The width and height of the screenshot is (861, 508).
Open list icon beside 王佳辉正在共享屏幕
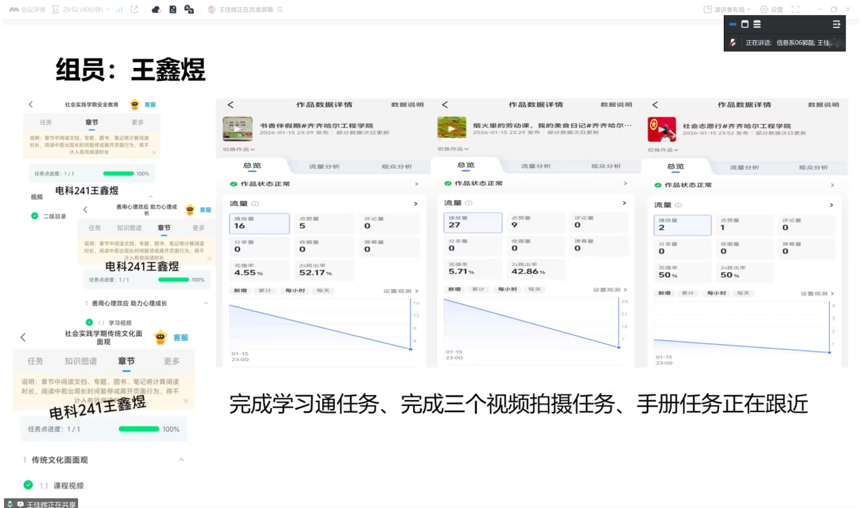coord(280,10)
